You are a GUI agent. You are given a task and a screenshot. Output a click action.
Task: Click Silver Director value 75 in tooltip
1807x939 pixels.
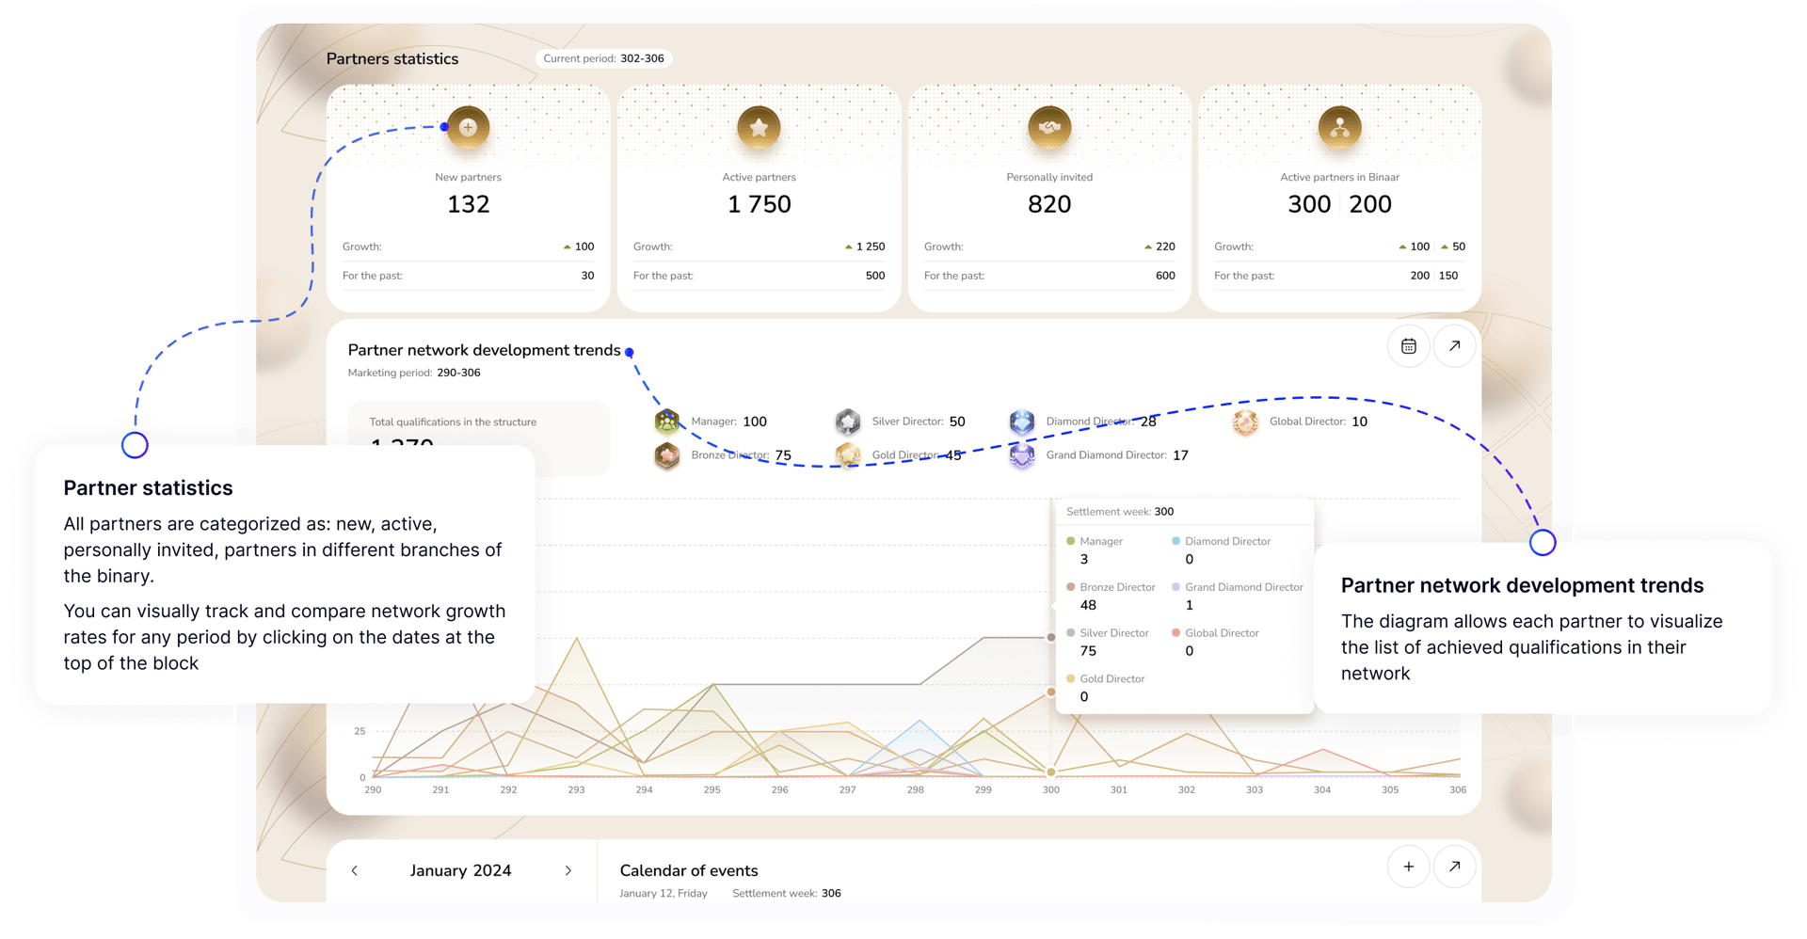point(1088,651)
